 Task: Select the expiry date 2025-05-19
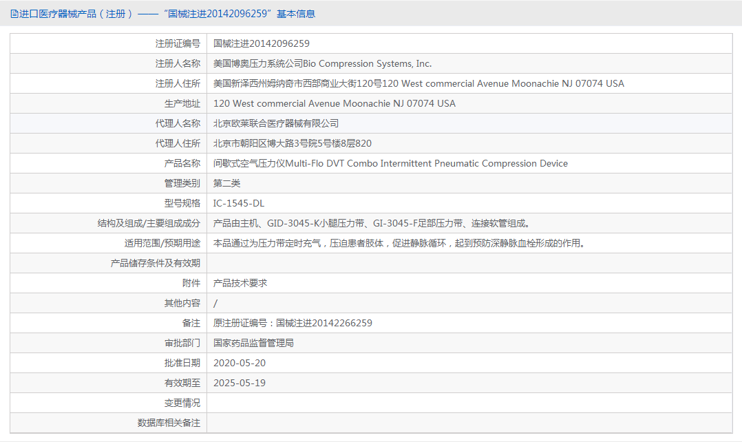(x=240, y=383)
